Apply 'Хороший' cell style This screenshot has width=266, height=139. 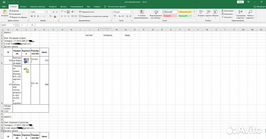click(x=185, y=16)
